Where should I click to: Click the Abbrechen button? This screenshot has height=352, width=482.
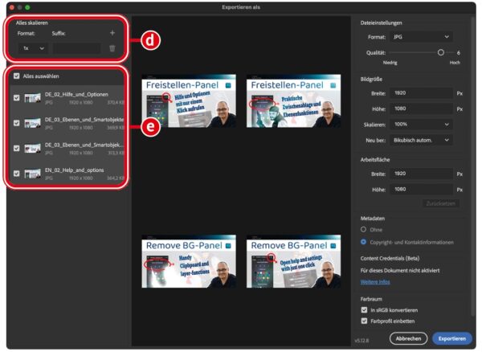[x=408, y=338]
